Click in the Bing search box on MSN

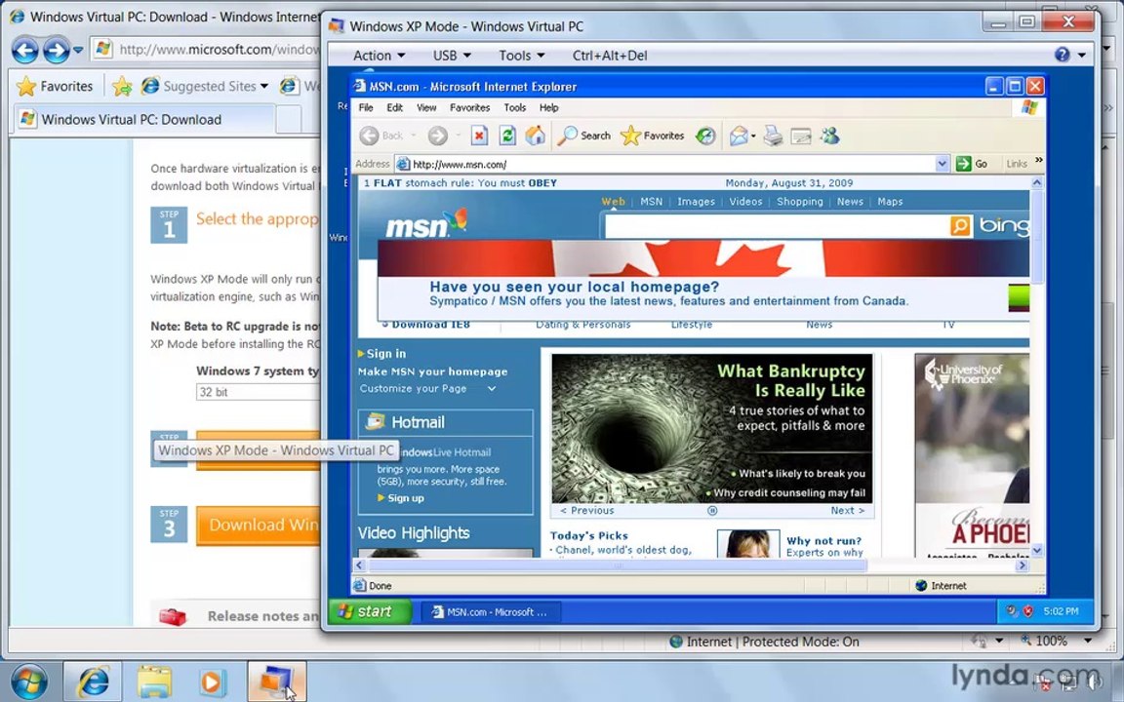point(778,226)
